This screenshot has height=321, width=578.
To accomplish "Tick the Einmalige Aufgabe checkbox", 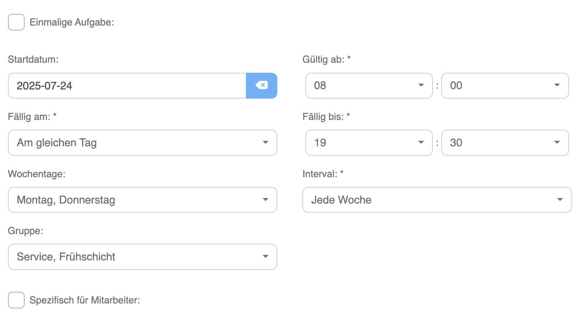I will click(x=16, y=22).
